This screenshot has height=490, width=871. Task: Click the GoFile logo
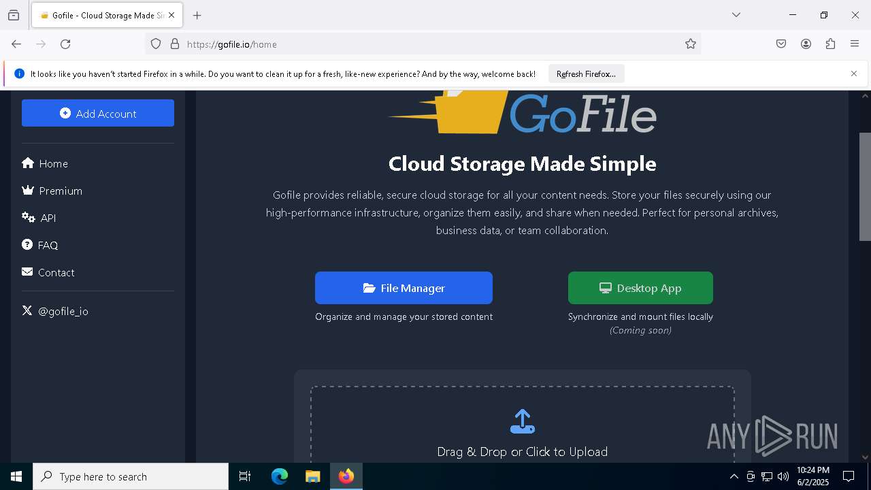tap(523, 113)
